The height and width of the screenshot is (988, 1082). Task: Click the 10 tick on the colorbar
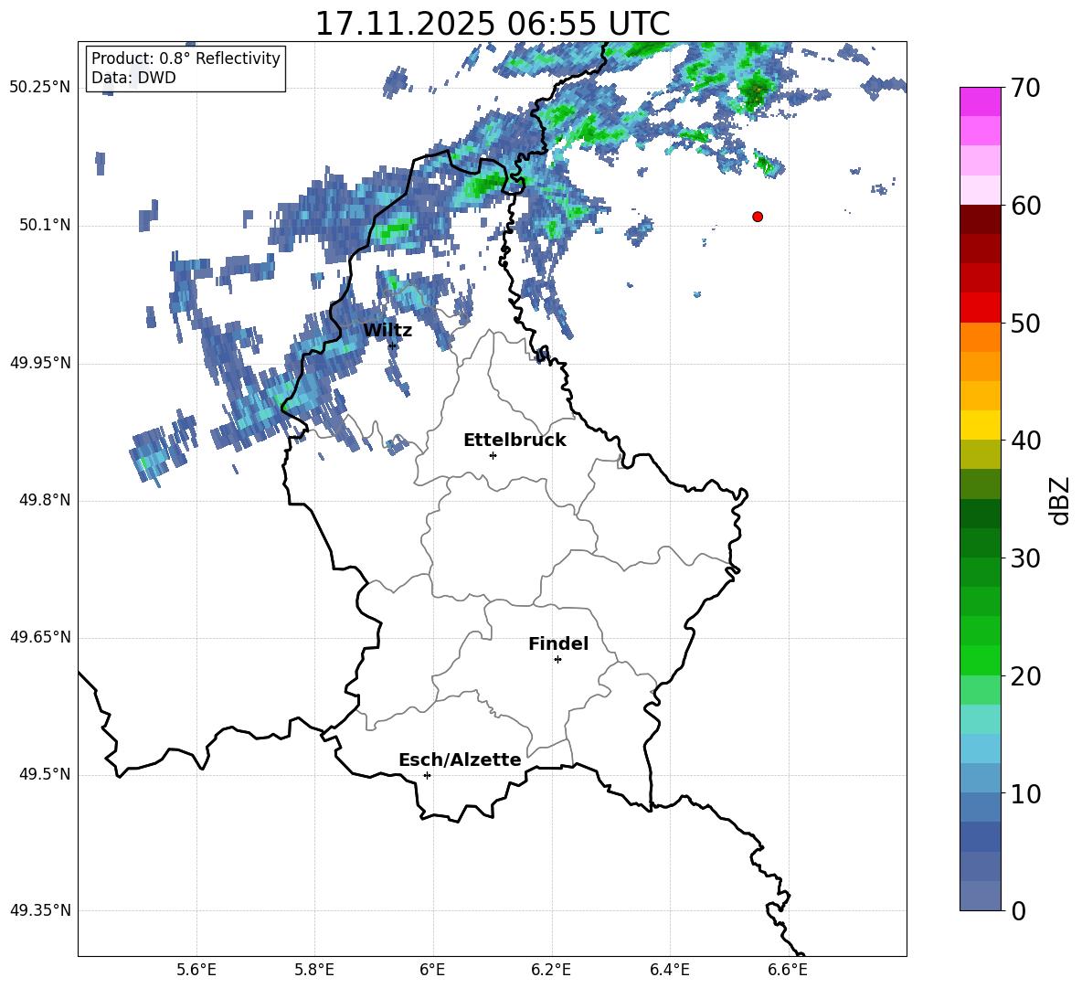pos(1025,794)
